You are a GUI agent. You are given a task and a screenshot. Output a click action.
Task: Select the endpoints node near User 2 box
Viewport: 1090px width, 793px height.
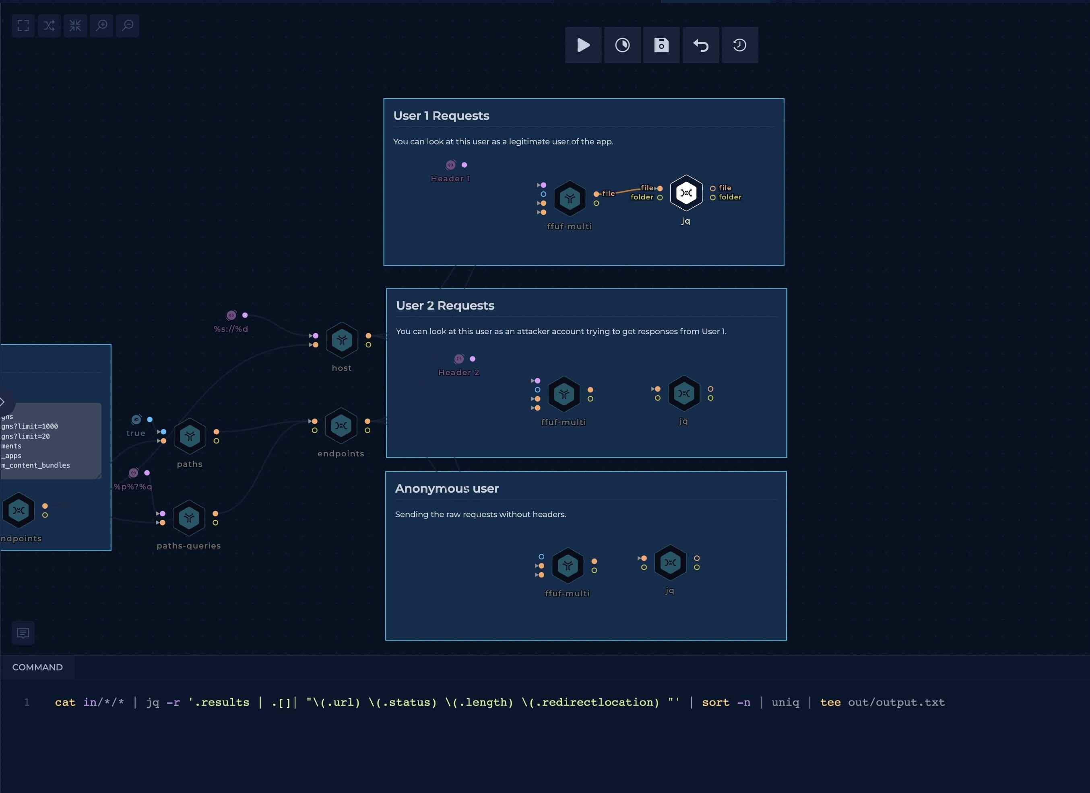click(x=341, y=426)
